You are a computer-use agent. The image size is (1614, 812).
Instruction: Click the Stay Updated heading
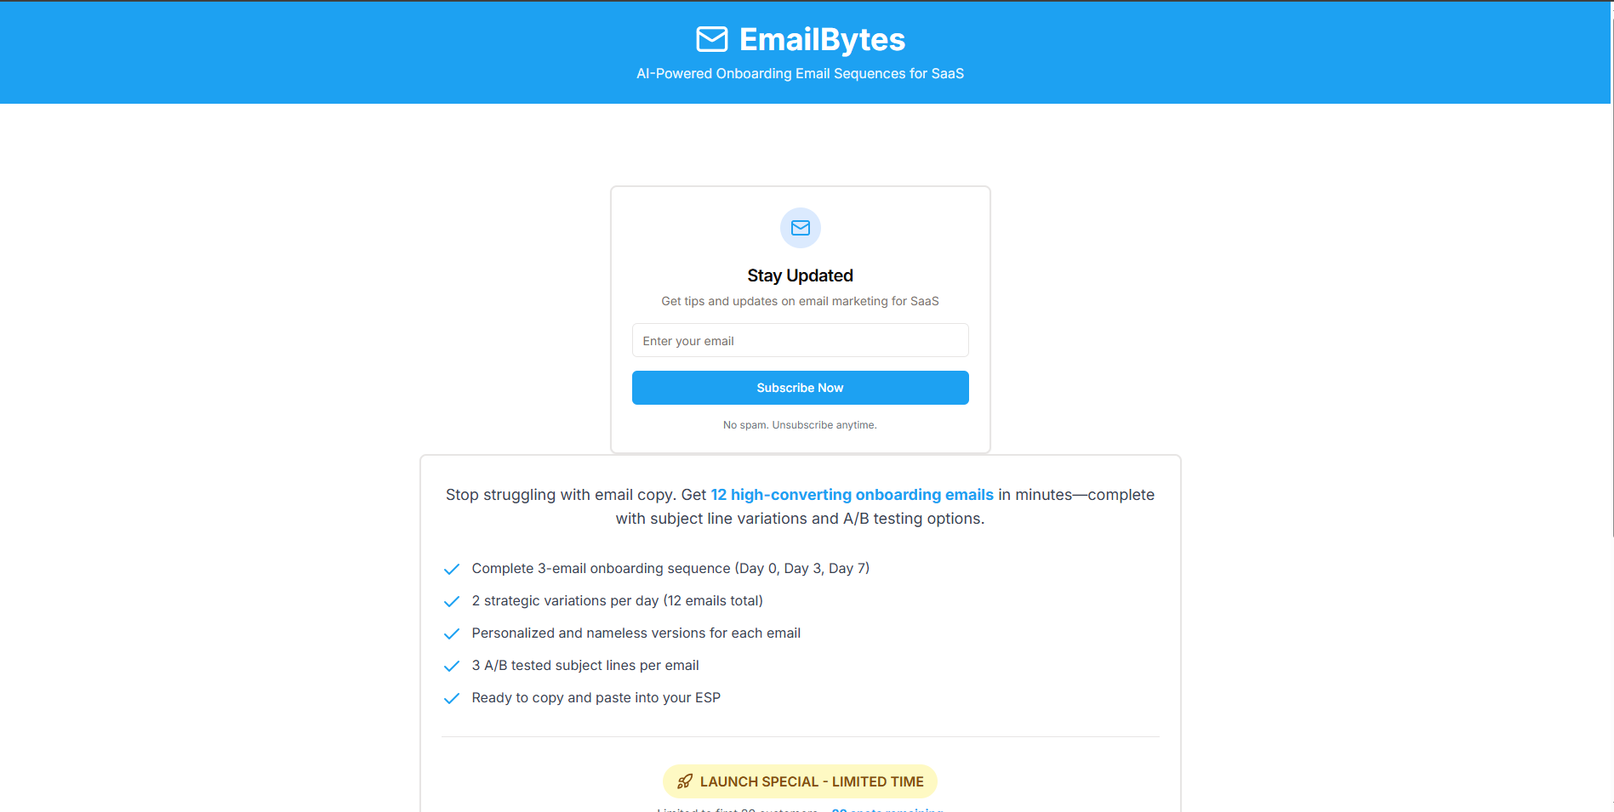[x=800, y=275]
